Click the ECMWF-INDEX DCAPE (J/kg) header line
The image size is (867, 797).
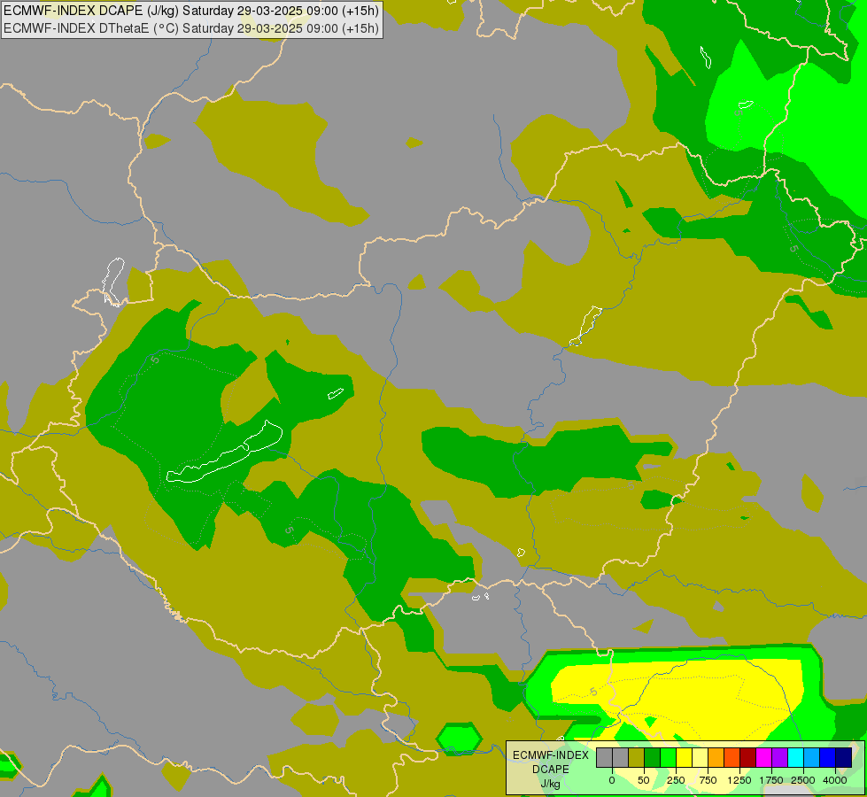coord(191,11)
